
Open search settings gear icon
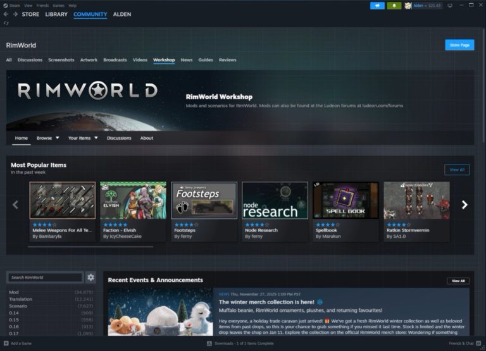tap(90, 277)
